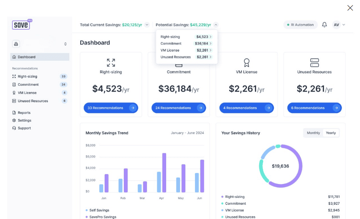This screenshot has height=219, width=360.
Task: Click the SavePro logo
Action: (21, 25)
